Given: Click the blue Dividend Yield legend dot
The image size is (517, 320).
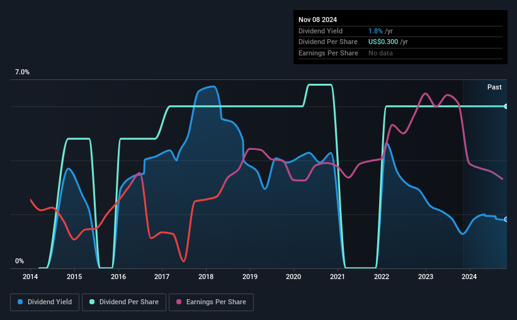Looking at the screenshot, I should pyautogui.click(x=20, y=302).
